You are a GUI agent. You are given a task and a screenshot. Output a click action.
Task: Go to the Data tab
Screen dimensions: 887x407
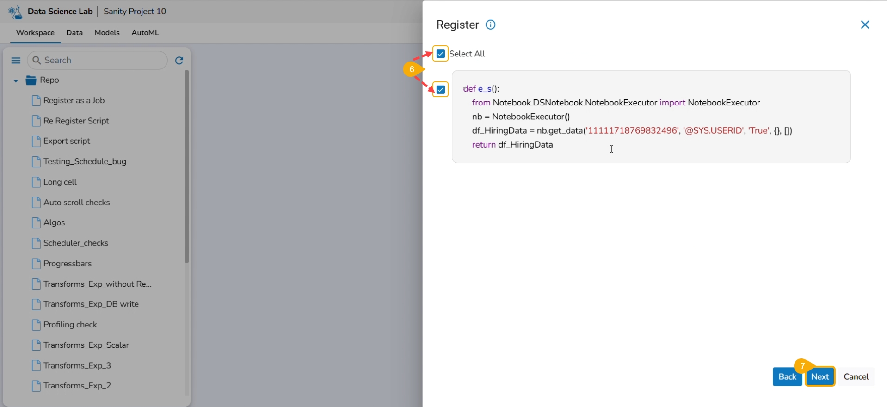click(x=74, y=33)
